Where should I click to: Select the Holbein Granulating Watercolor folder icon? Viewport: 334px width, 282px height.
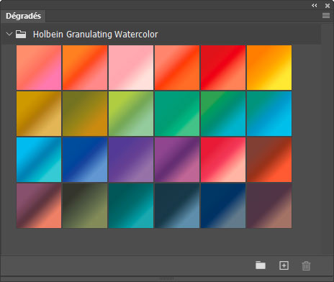click(21, 35)
